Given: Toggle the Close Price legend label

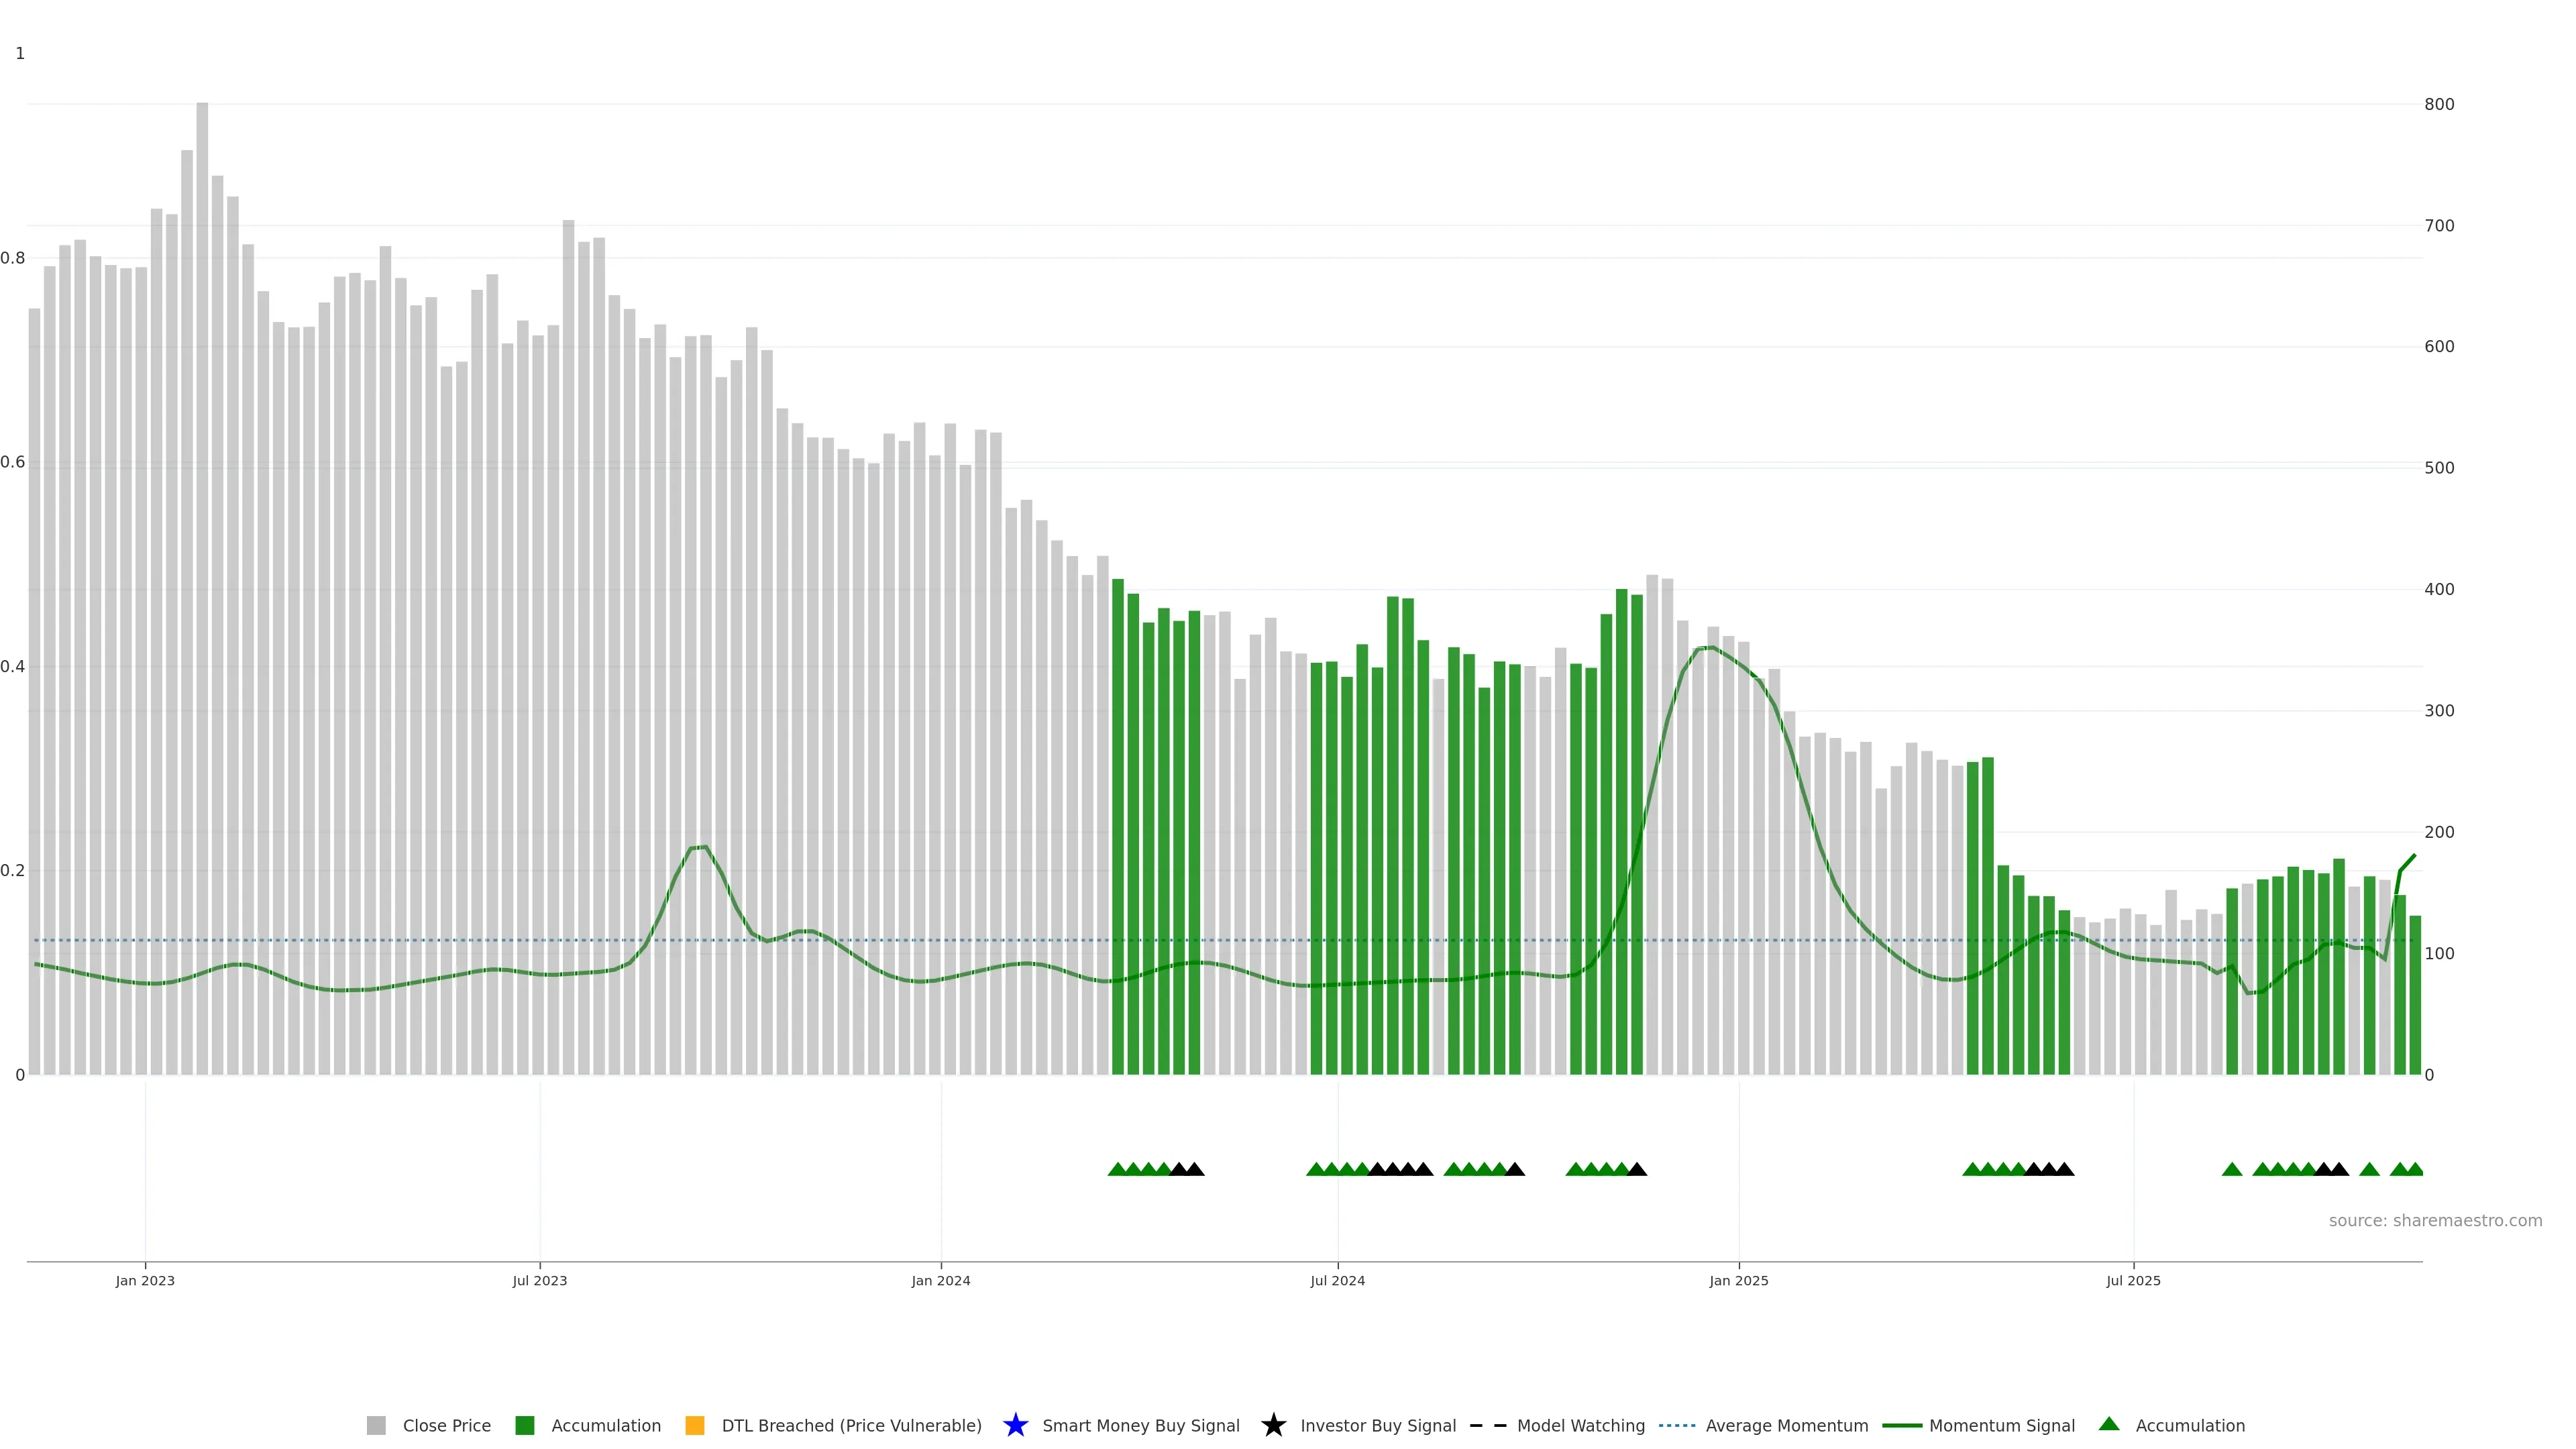Looking at the screenshot, I should click(446, 1426).
